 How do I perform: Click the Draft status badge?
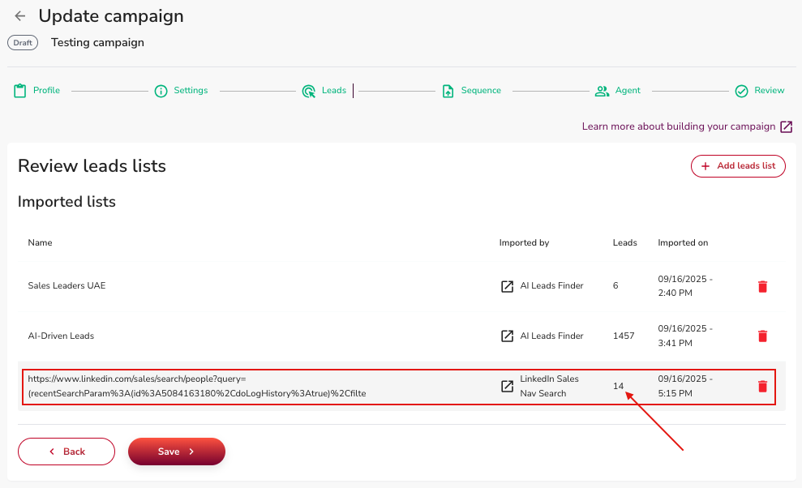click(23, 43)
